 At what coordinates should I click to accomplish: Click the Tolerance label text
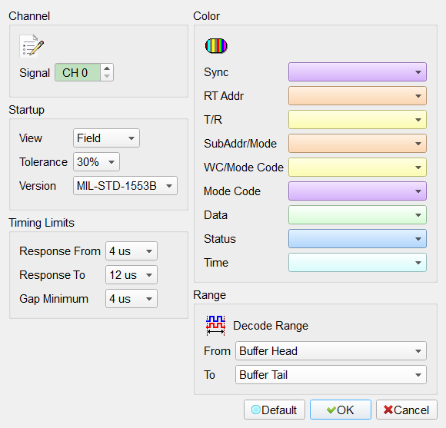43,162
